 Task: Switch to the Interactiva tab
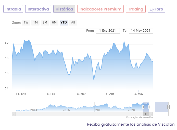coord(38,9)
